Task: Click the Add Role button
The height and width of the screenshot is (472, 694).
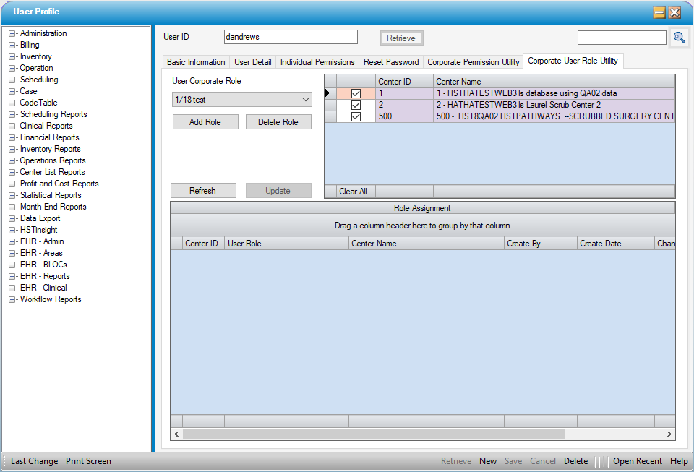Action: pyautogui.click(x=205, y=122)
